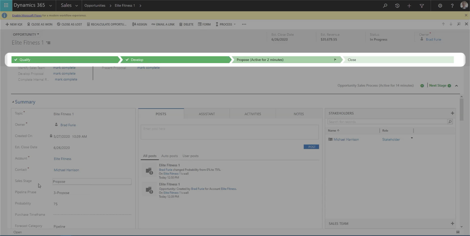Image resolution: width=470 pixels, height=236 pixels.
Task: Dismiss the Microsoft Flows notification bar
Action: tap(466, 15)
